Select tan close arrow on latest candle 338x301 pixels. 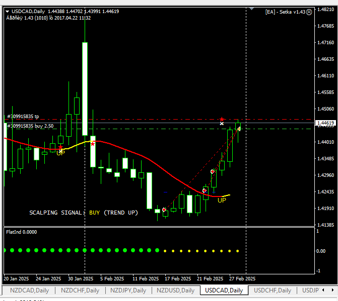tap(239, 129)
